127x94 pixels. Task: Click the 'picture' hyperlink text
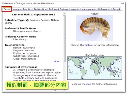click(89, 45)
